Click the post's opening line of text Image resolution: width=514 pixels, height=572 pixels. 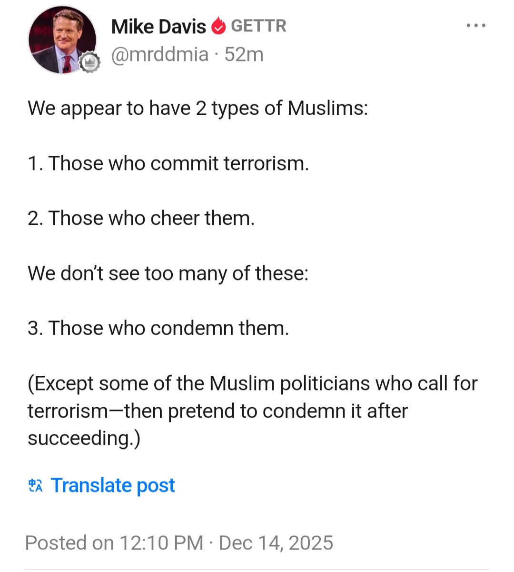tap(198, 109)
